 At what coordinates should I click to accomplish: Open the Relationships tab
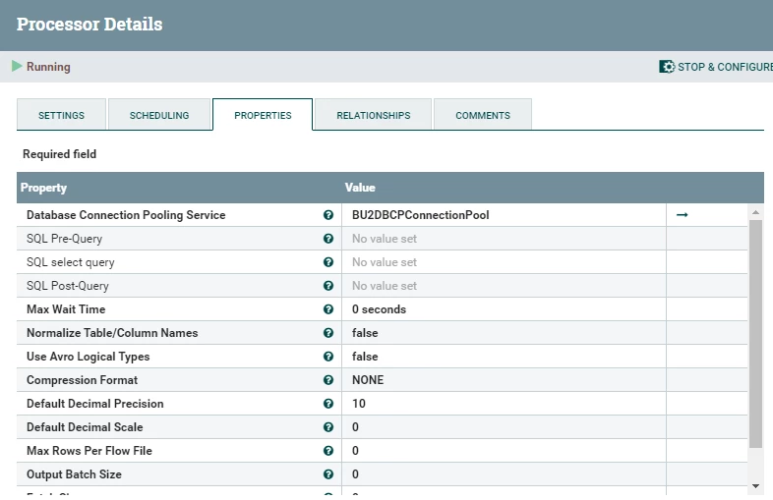coord(373,115)
